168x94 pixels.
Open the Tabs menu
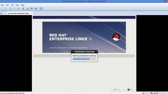point(17,5)
